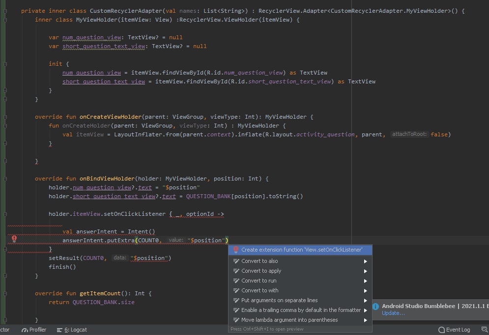
Task: Choose Convert to also intention
Action: point(300,261)
